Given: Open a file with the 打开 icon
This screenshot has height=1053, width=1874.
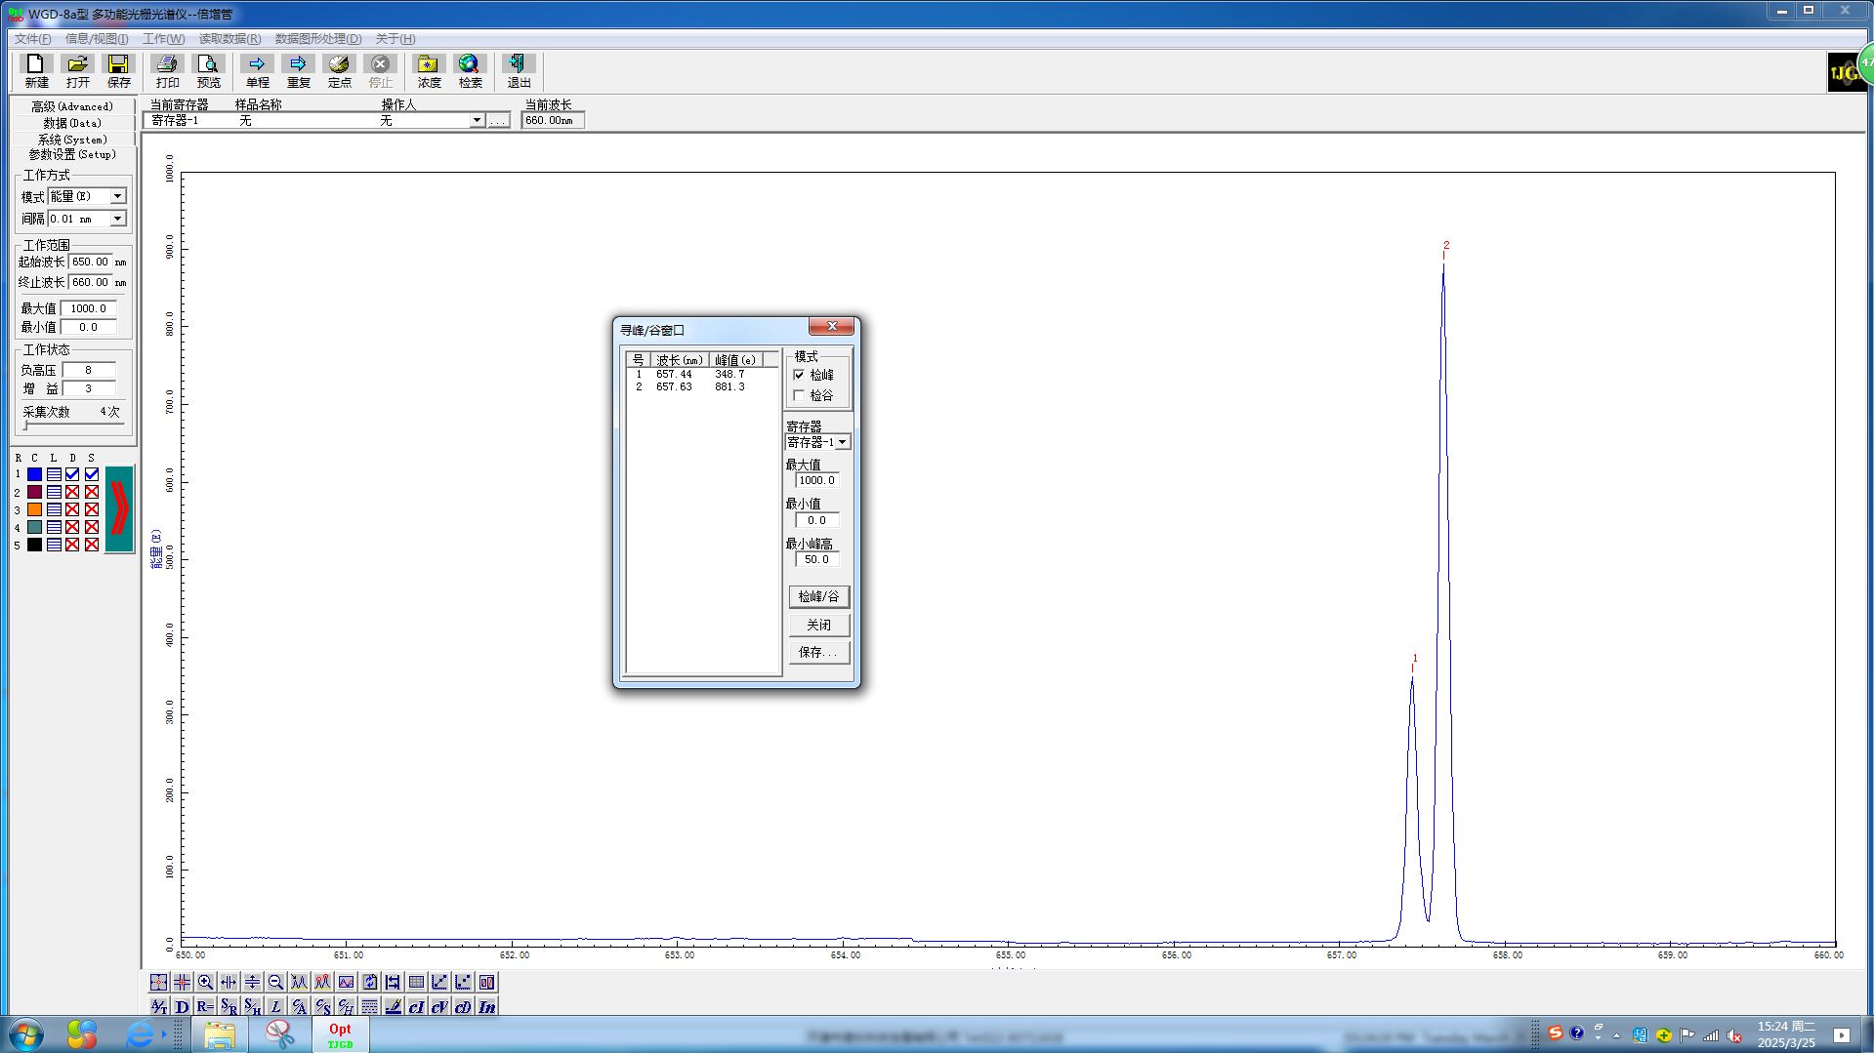Looking at the screenshot, I should (77, 71).
